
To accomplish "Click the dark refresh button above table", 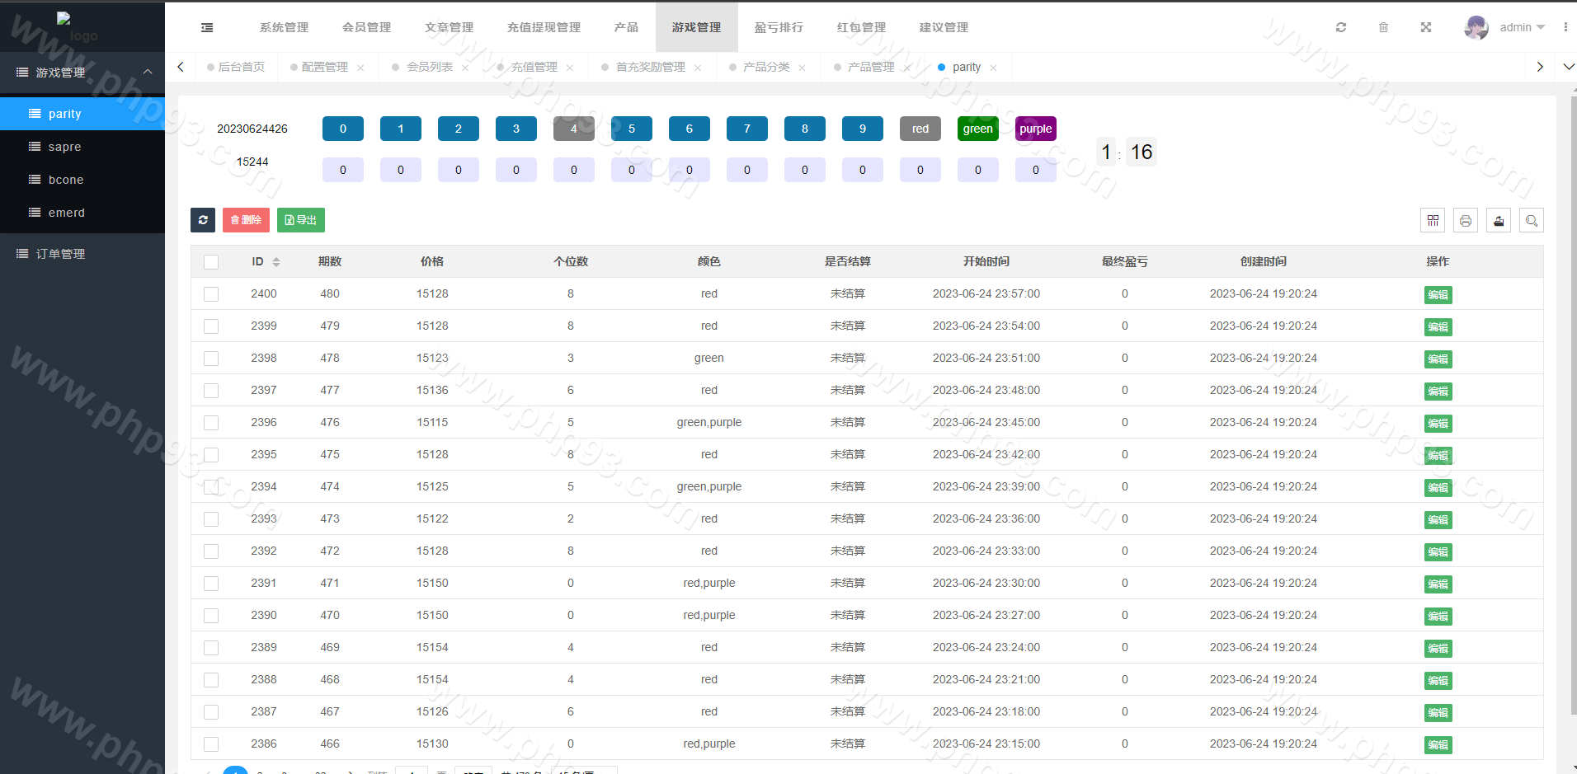I will 203,220.
